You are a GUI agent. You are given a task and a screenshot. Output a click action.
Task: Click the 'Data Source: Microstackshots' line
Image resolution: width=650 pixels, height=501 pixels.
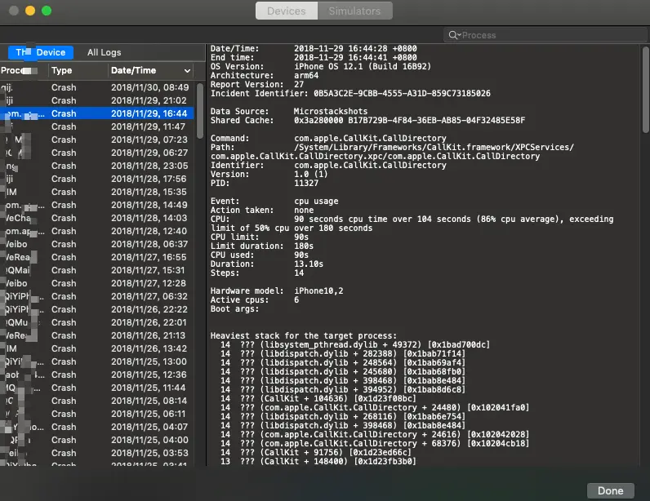(288, 111)
